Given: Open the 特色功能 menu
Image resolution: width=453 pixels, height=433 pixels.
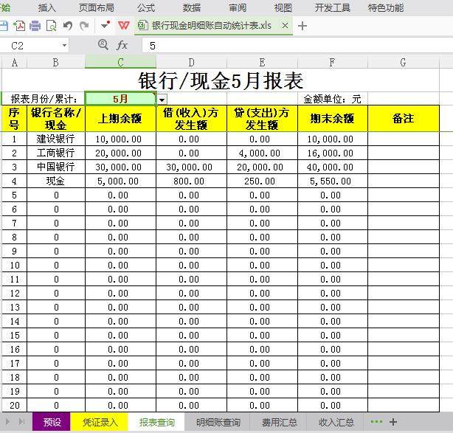Looking at the screenshot, I should point(386,8).
